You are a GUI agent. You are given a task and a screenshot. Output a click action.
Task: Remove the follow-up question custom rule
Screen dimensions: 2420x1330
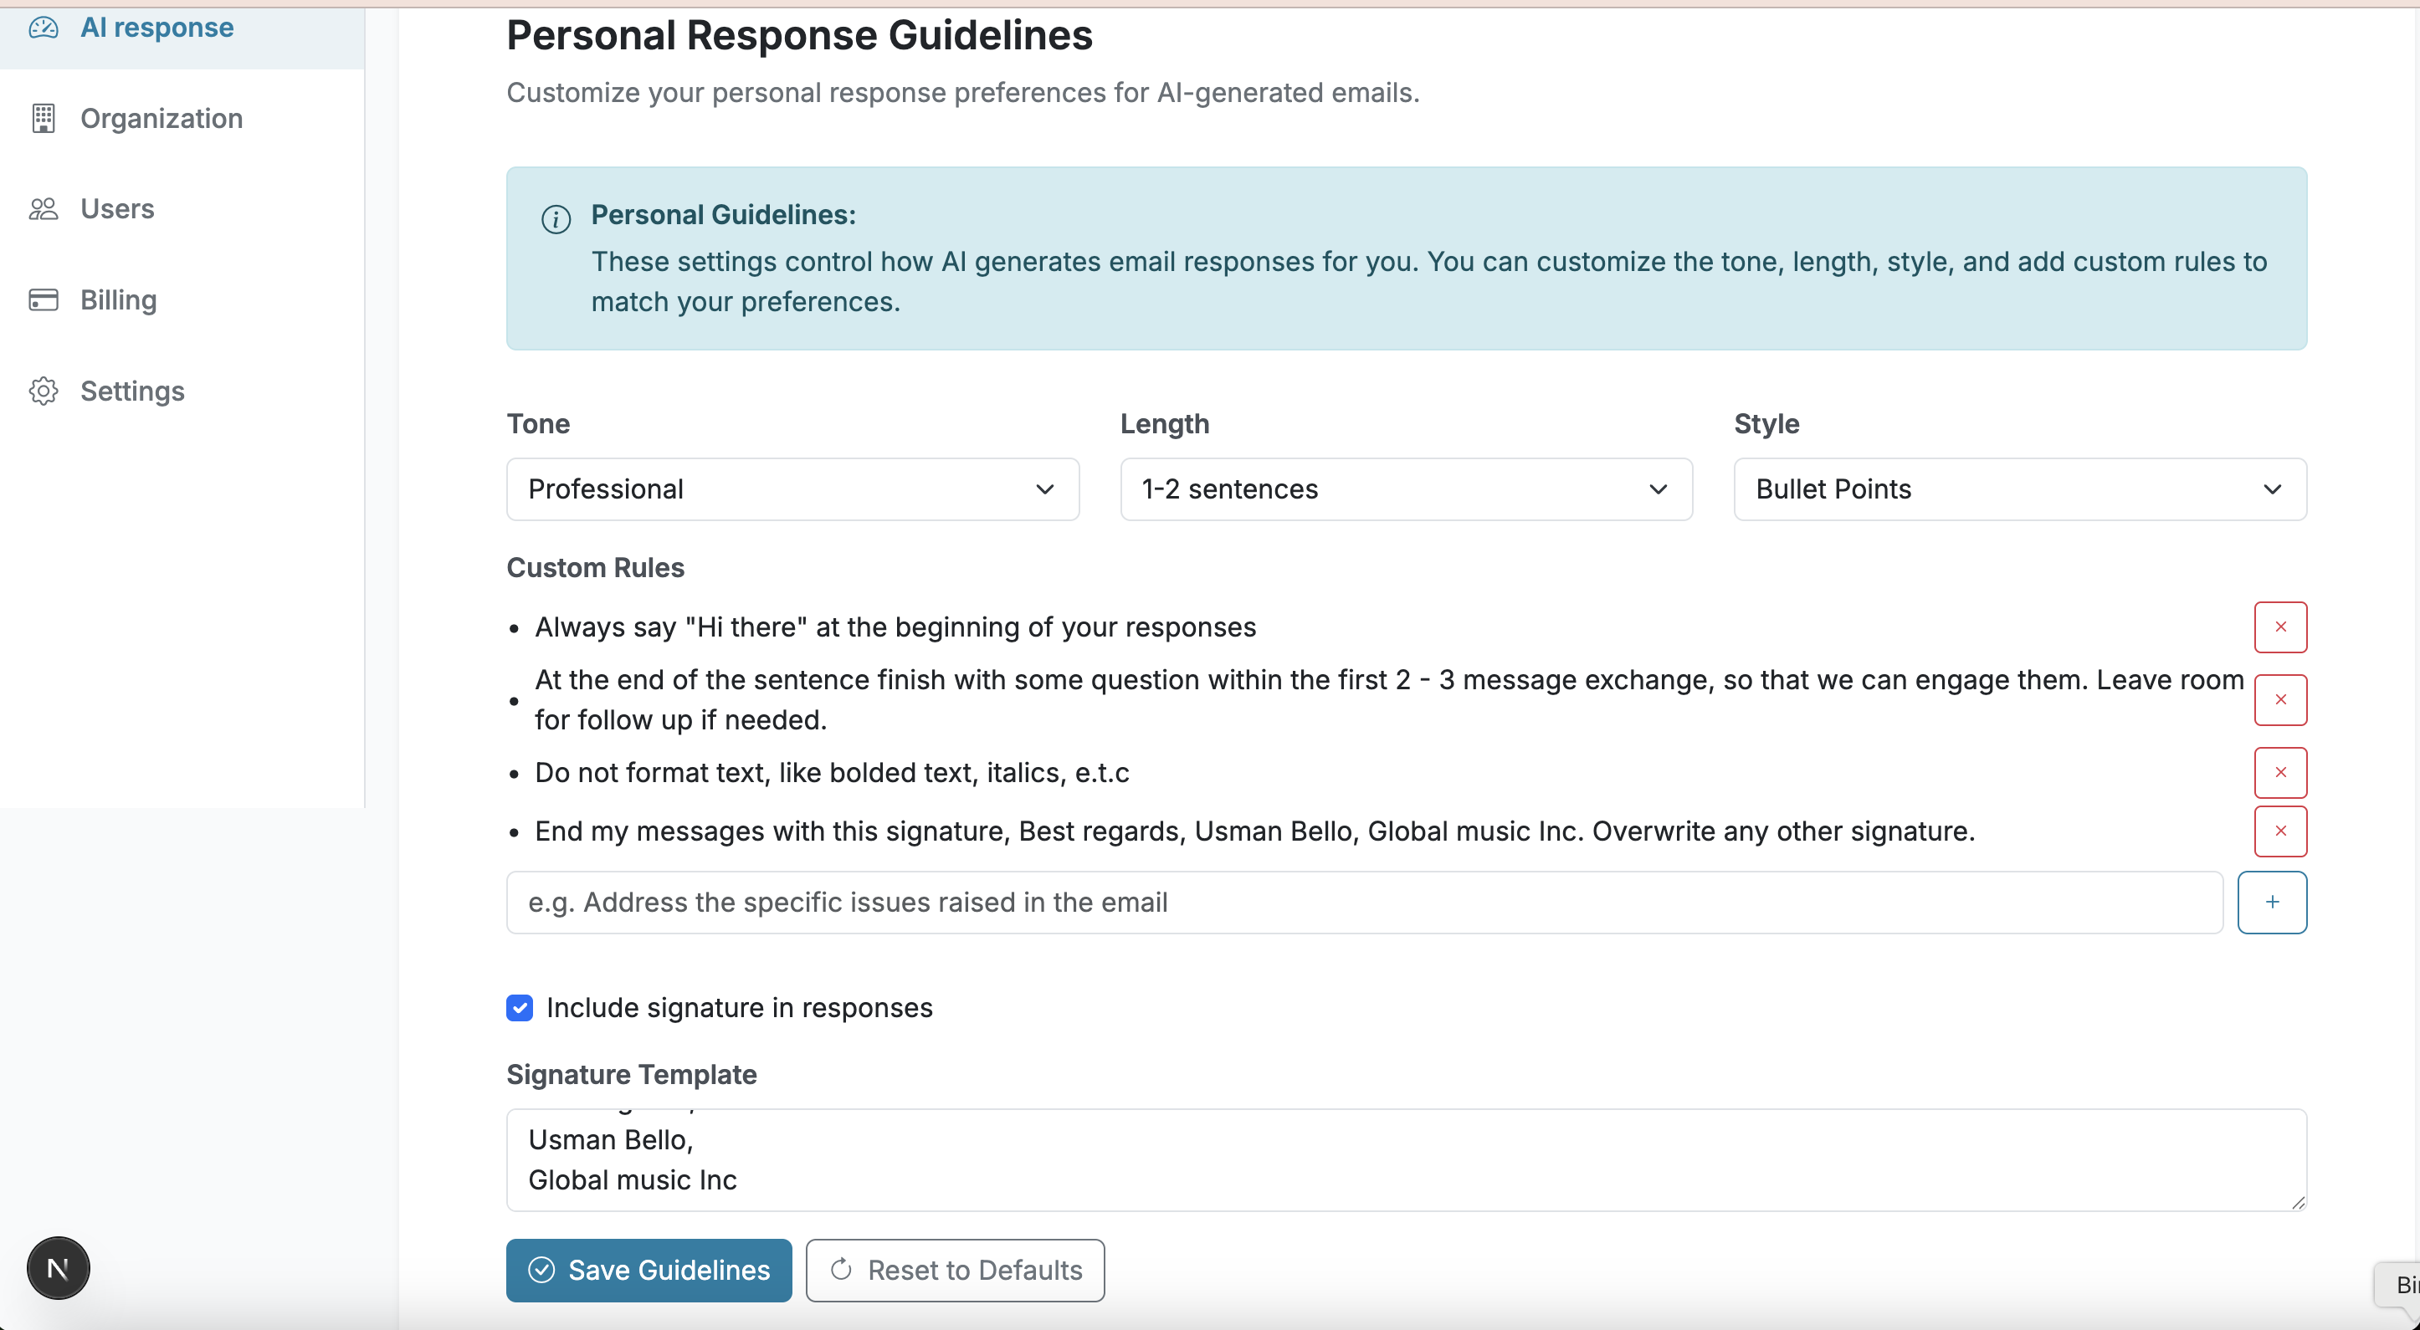pos(2280,698)
